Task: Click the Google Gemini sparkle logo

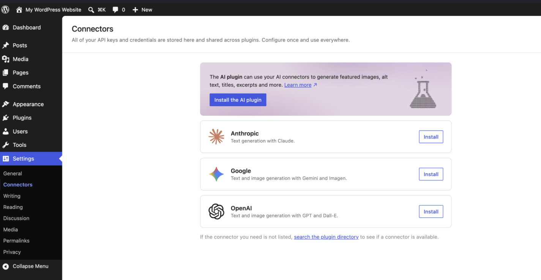Action: click(x=216, y=174)
